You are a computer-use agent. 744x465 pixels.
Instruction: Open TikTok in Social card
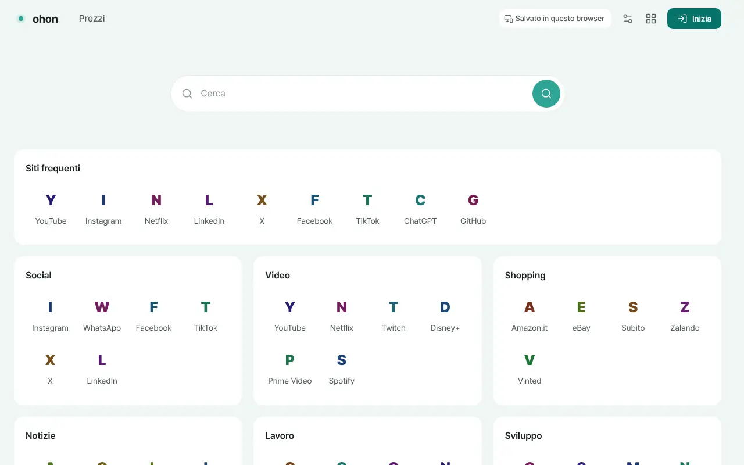tap(206, 316)
